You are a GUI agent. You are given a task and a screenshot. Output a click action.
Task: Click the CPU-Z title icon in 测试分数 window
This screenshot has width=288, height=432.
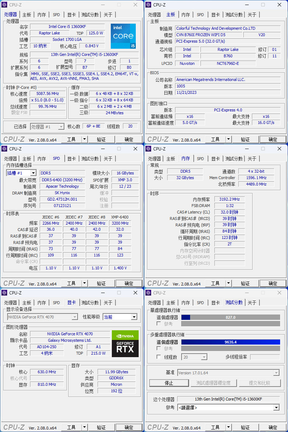point(149,293)
